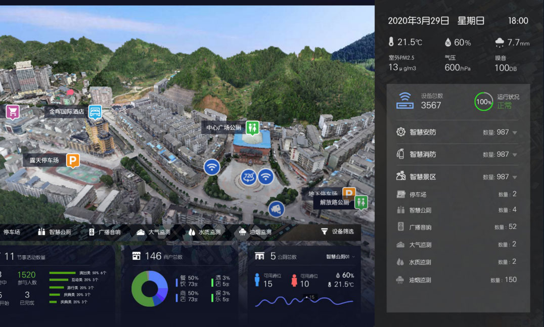This screenshot has width=544, height=327.
Task: Open the 智慧公厕01 dropdown selector
Action: pos(341,257)
